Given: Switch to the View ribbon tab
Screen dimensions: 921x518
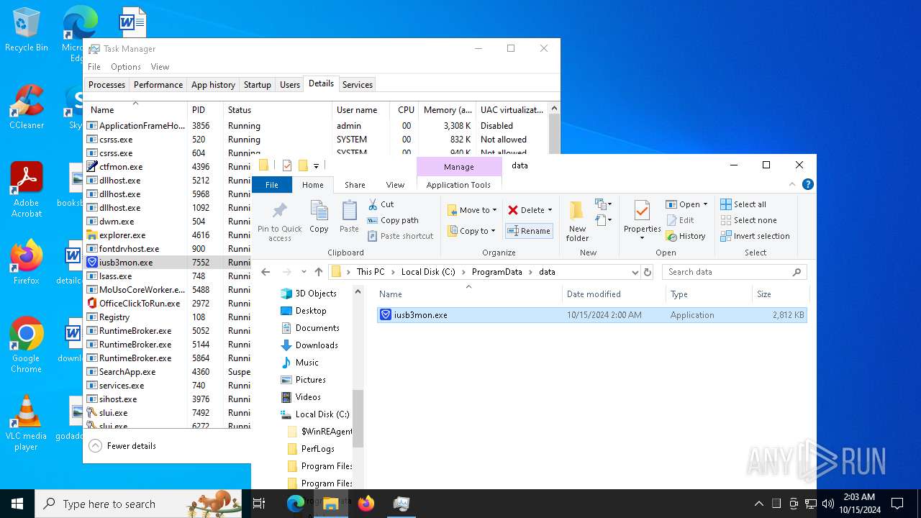Looking at the screenshot, I should pos(395,185).
